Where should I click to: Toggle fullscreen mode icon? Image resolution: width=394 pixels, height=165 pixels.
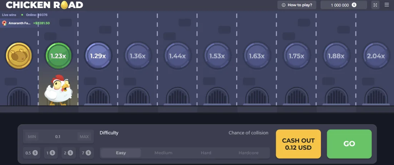375,5
